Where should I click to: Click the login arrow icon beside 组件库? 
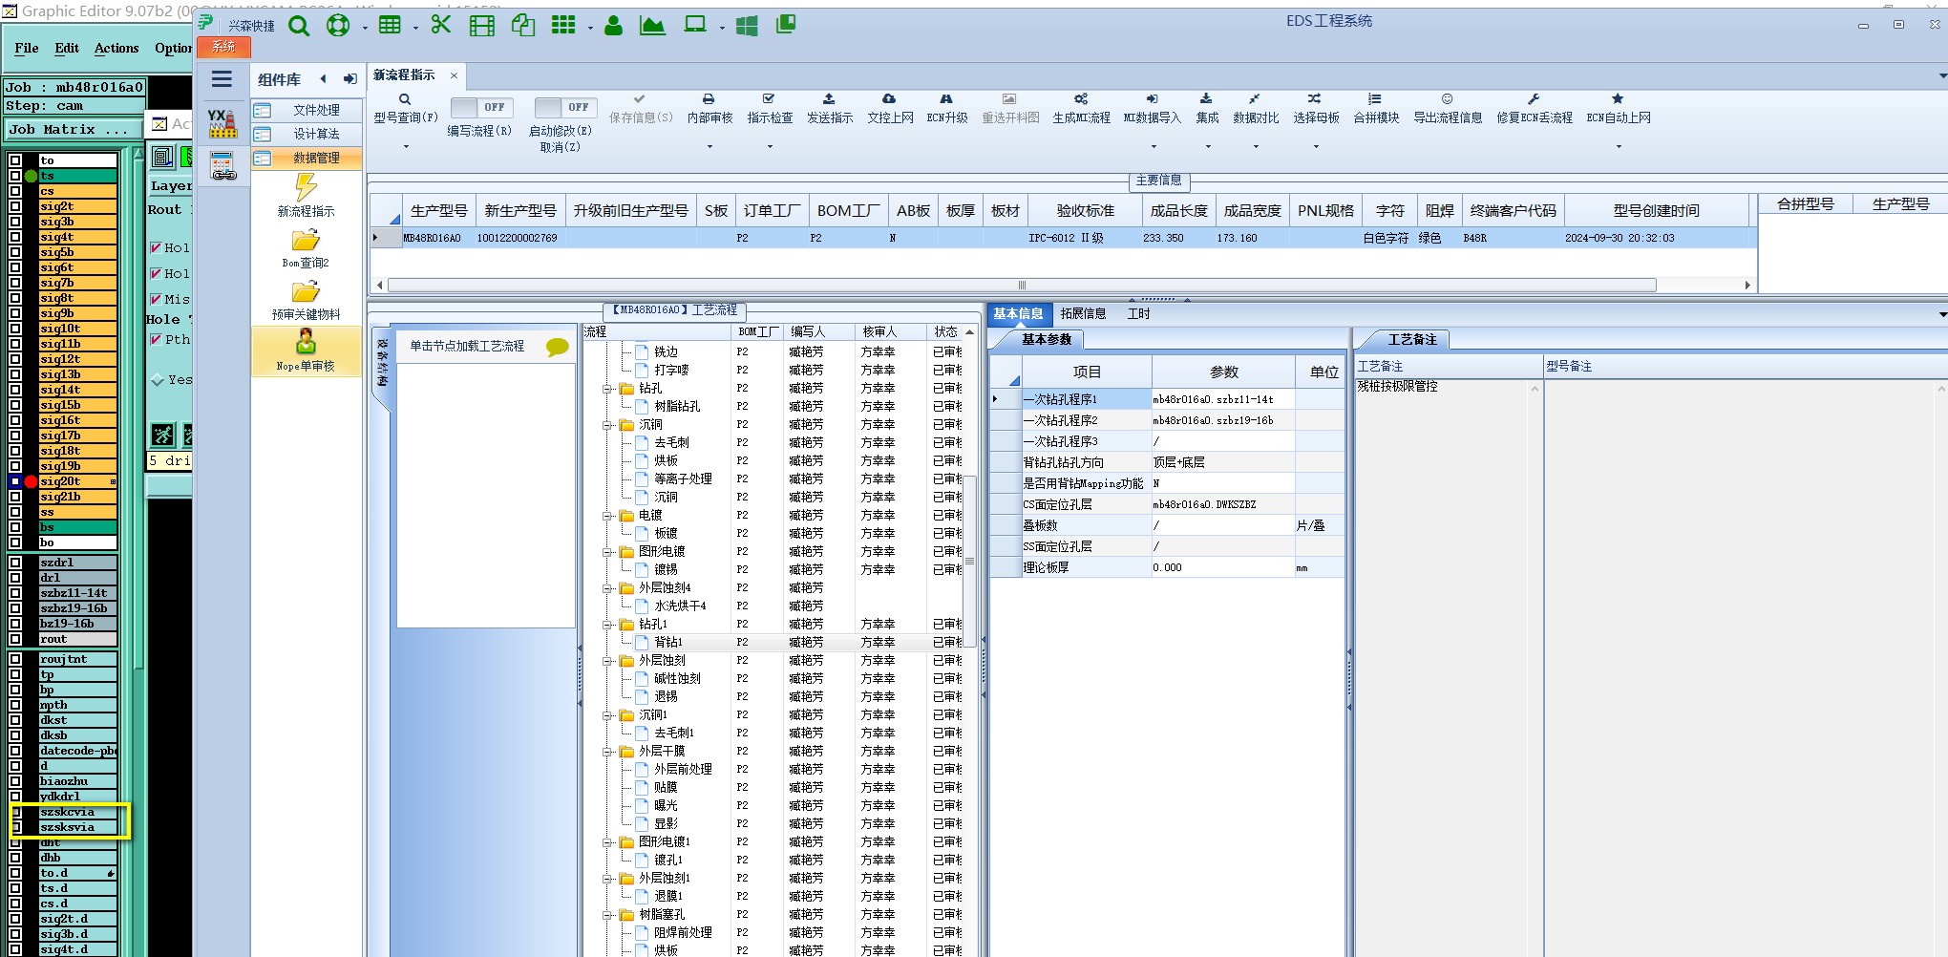pyautogui.click(x=350, y=79)
